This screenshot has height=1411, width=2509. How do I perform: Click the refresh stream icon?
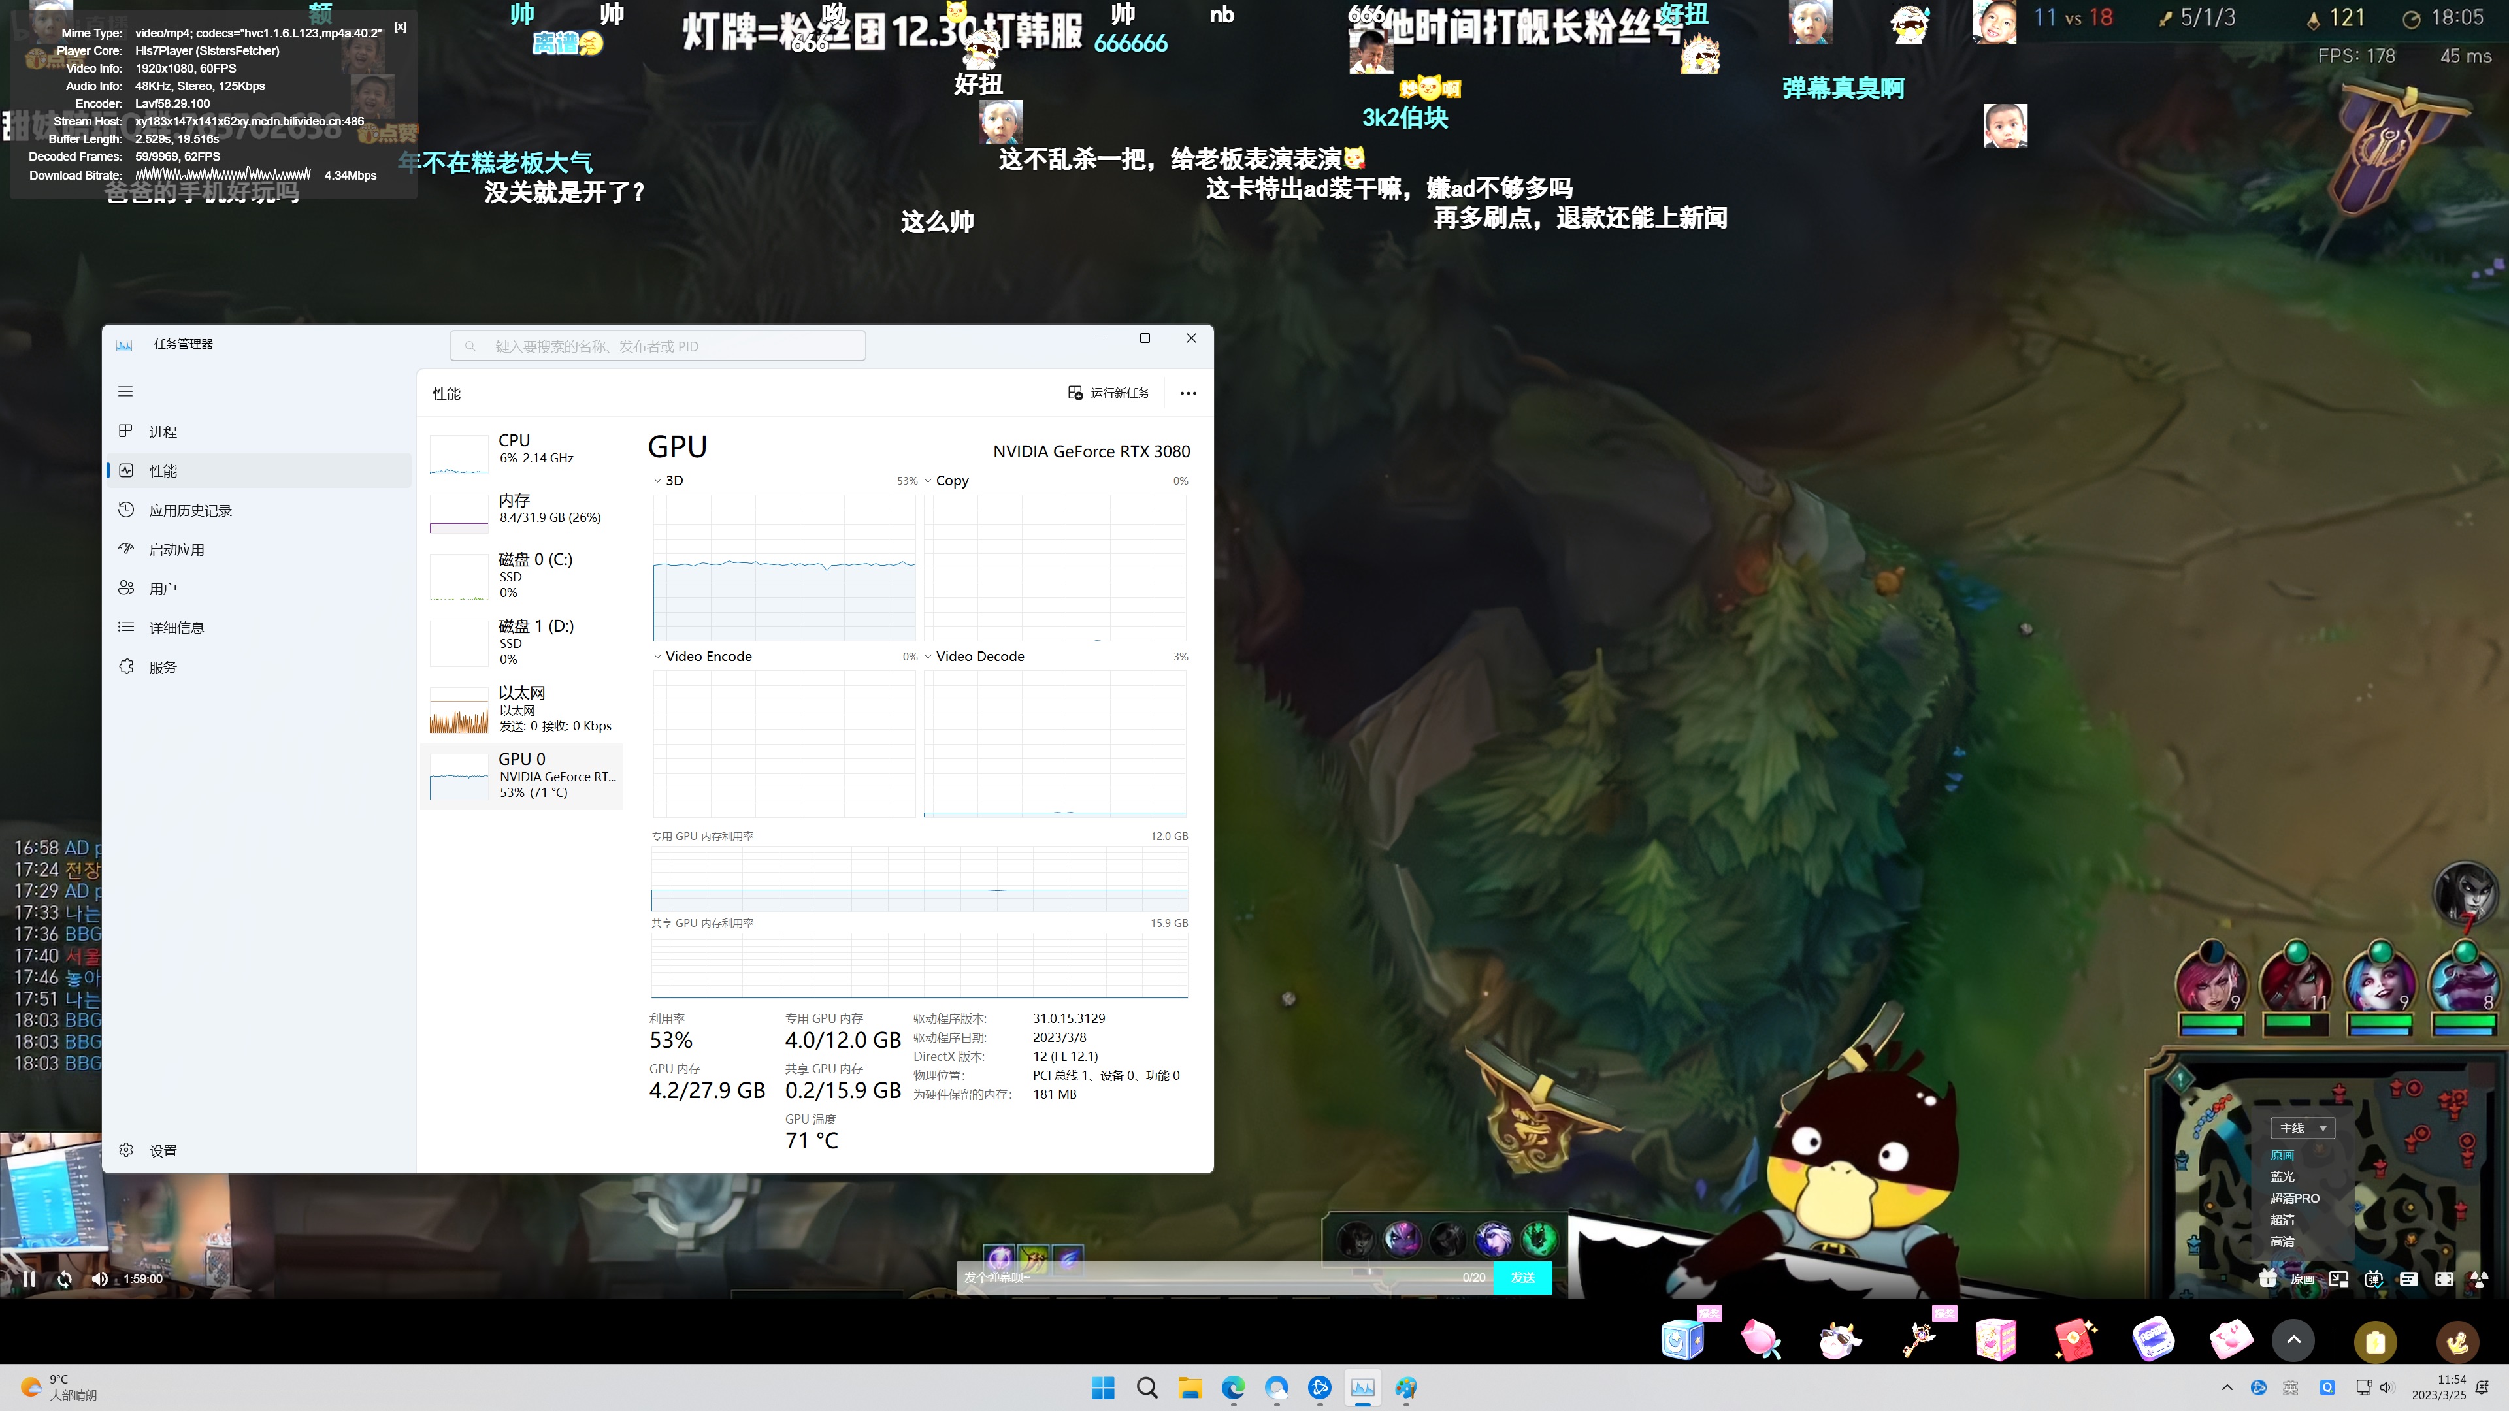tap(64, 1278)
